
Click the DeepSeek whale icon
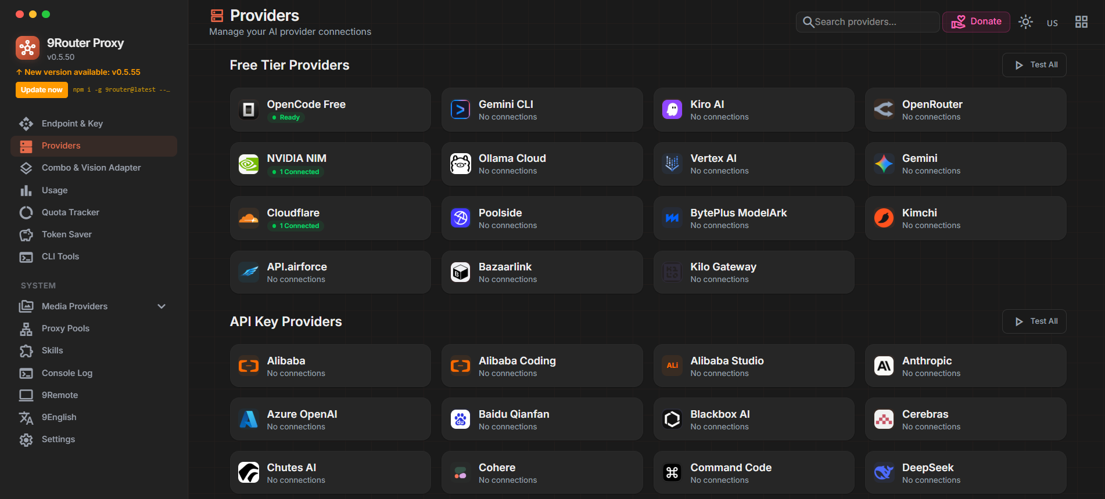[884, 473]
